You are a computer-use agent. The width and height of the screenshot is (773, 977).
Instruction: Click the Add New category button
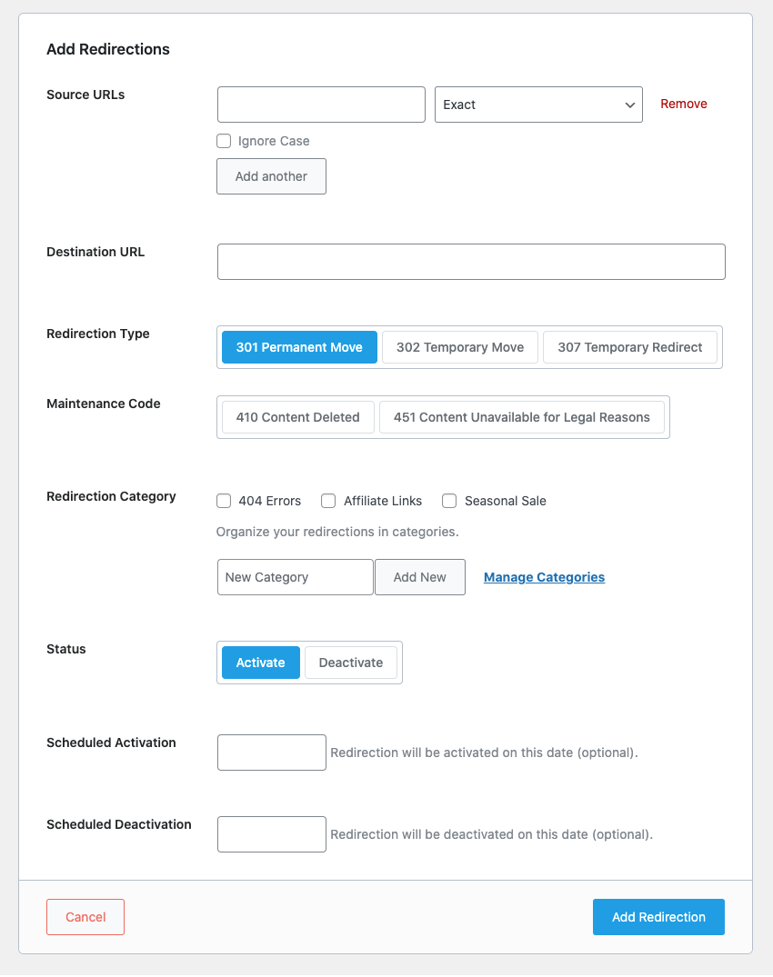419,576
